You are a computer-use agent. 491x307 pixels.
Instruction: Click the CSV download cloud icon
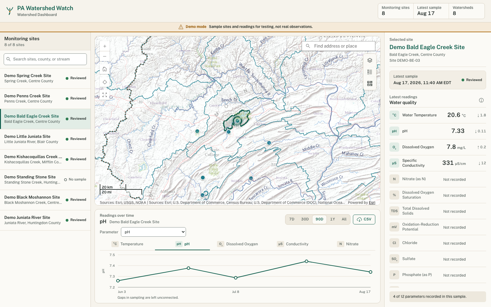(x=359, y=220)
